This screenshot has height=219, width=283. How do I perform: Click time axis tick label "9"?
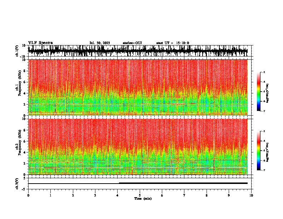coord(229,195)
